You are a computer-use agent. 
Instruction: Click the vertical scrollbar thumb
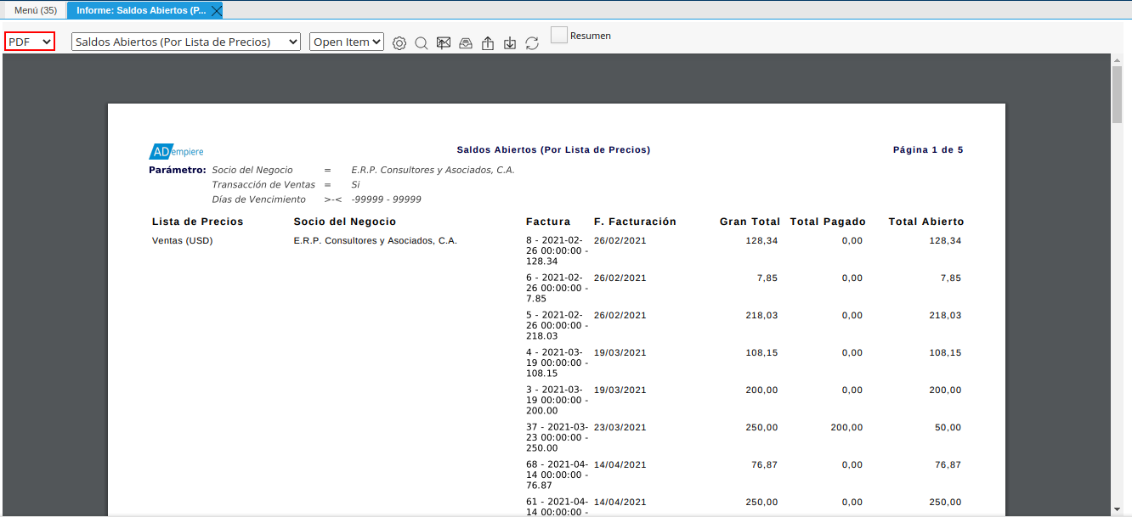click(x=1118, y=93)
